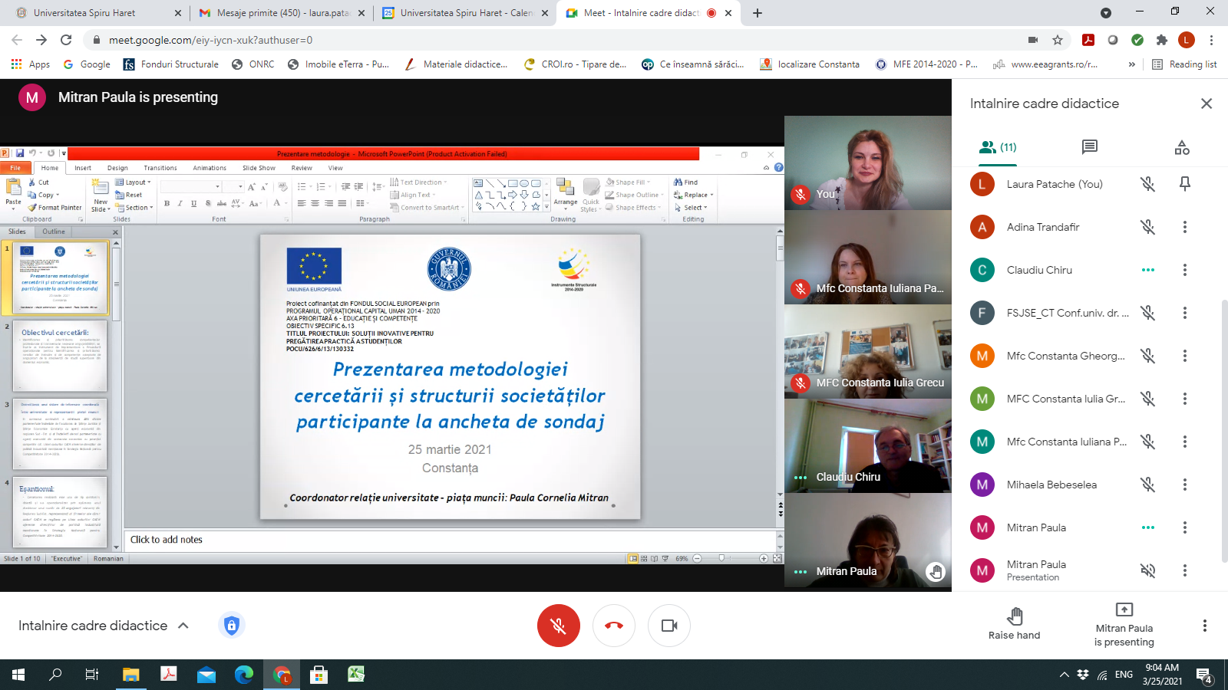The height and width of the screenshot is (690, 1228).
Task: Open the people tab showing 11 participants
Action: (x=998, y=147)
